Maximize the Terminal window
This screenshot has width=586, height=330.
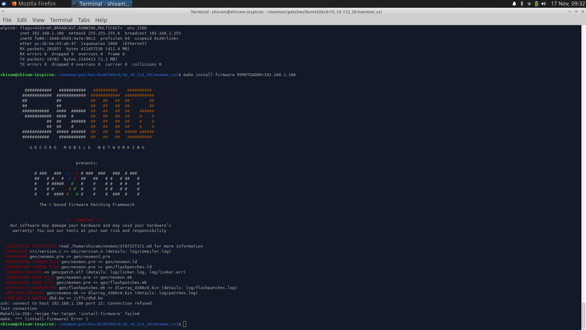point(576,12)
